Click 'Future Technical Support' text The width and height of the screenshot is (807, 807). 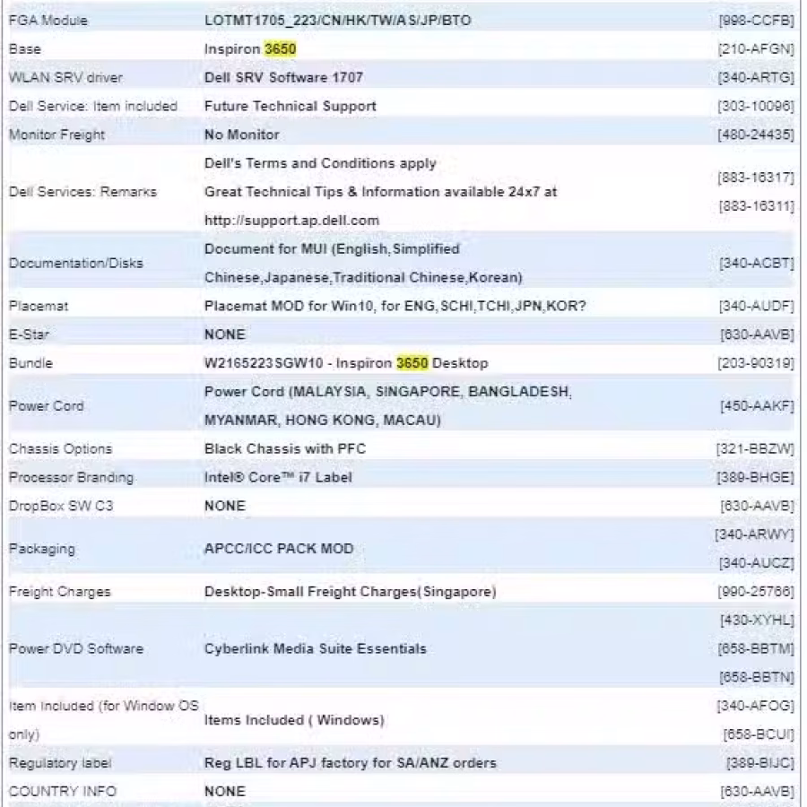[x=291, y=106]
